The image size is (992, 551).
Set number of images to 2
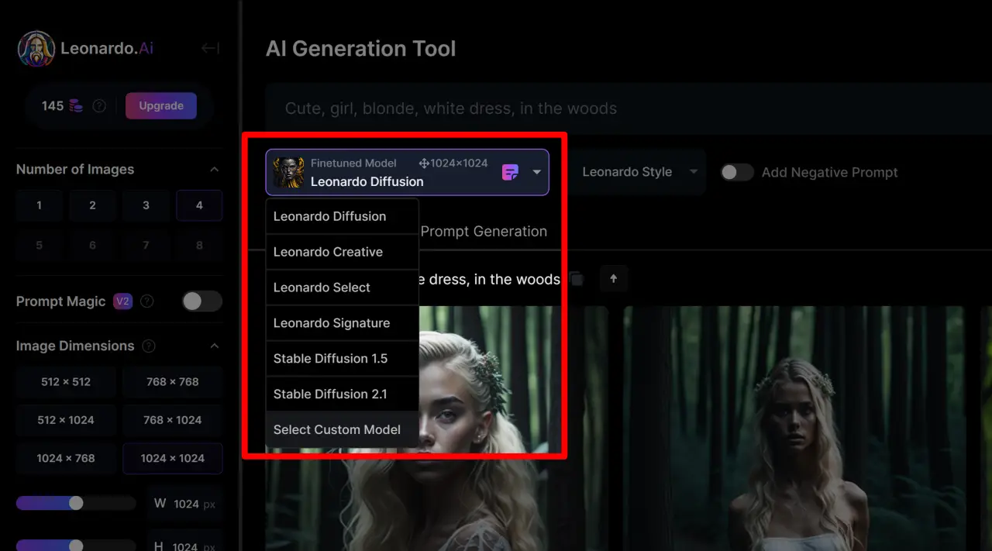(92, 205)
